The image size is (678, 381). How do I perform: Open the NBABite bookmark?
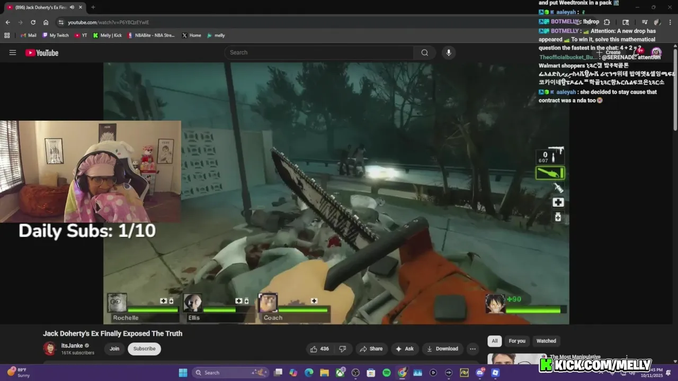pyautogui.click(x=151, y=35)
